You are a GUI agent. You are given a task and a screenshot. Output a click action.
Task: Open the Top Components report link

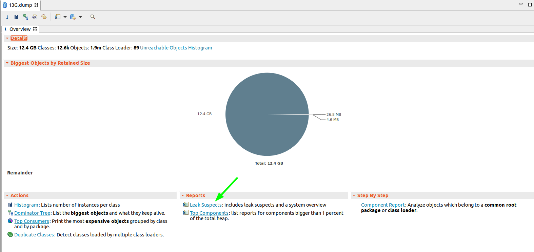pos(209,213)
